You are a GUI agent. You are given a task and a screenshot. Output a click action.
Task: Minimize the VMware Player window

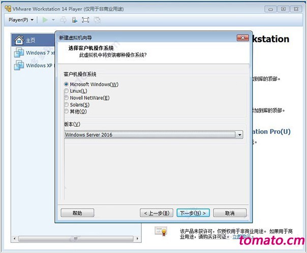click(270, 9)
